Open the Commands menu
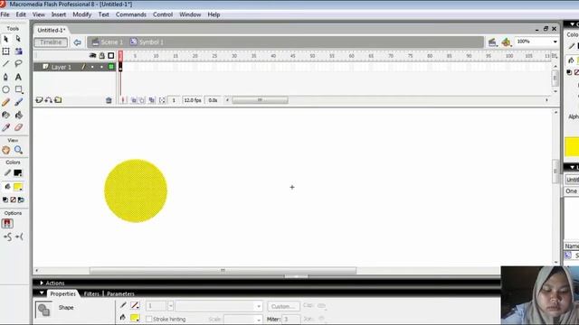This screenshot has height=325, width=579. 131,14
